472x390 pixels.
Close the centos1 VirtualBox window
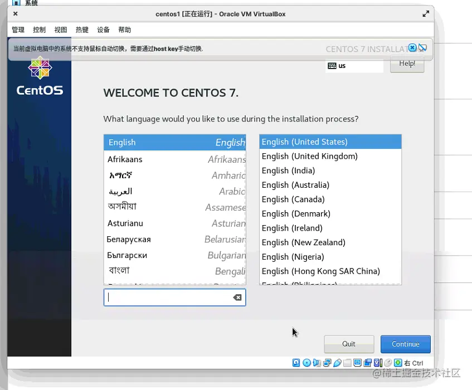[16, 14]
